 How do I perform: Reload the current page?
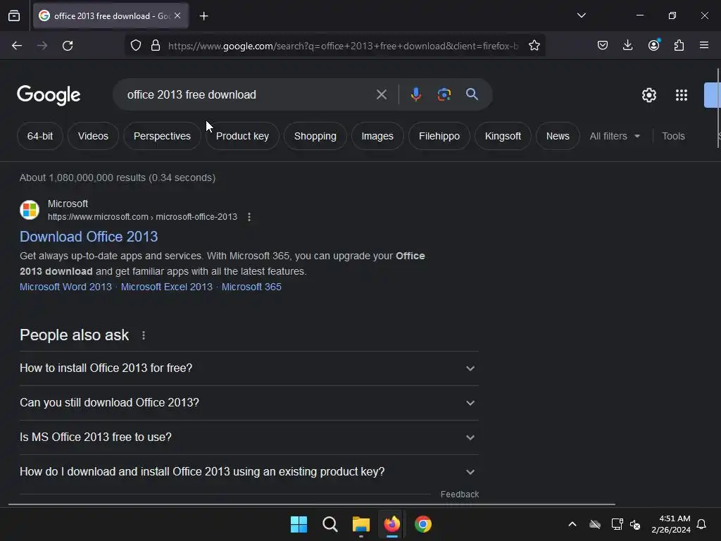click(x=68, y=46)
